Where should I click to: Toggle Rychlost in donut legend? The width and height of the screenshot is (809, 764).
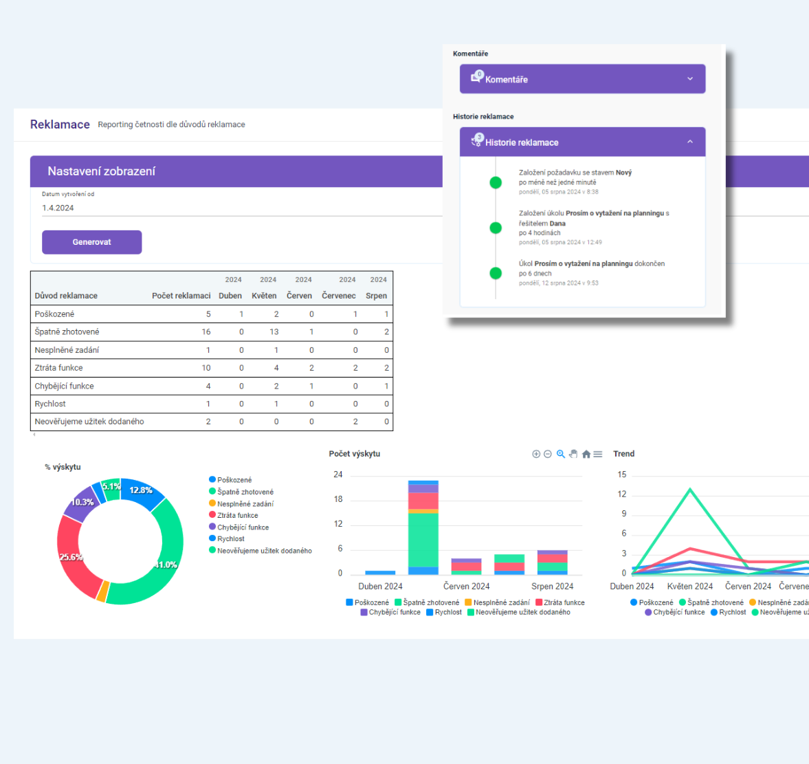click(227, 539)
